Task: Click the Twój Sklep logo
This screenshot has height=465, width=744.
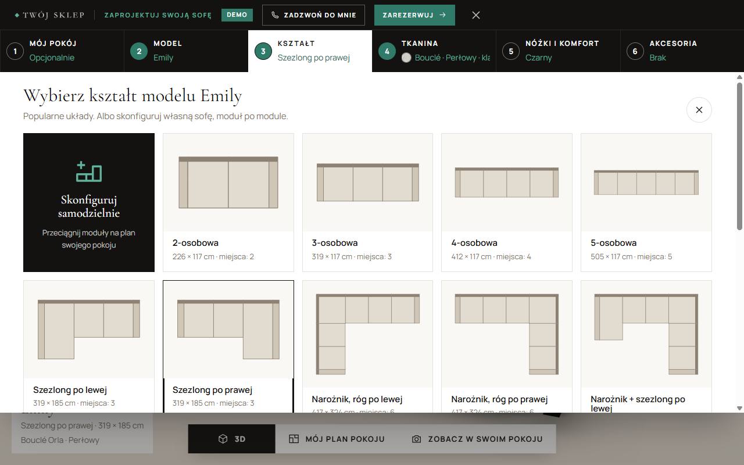Action: [x=49, y=15]
